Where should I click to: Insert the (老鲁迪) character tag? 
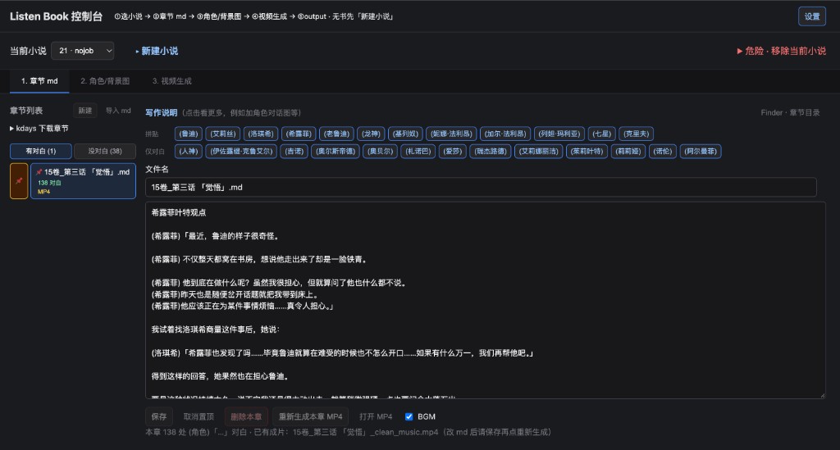click(x=336, y=134)
